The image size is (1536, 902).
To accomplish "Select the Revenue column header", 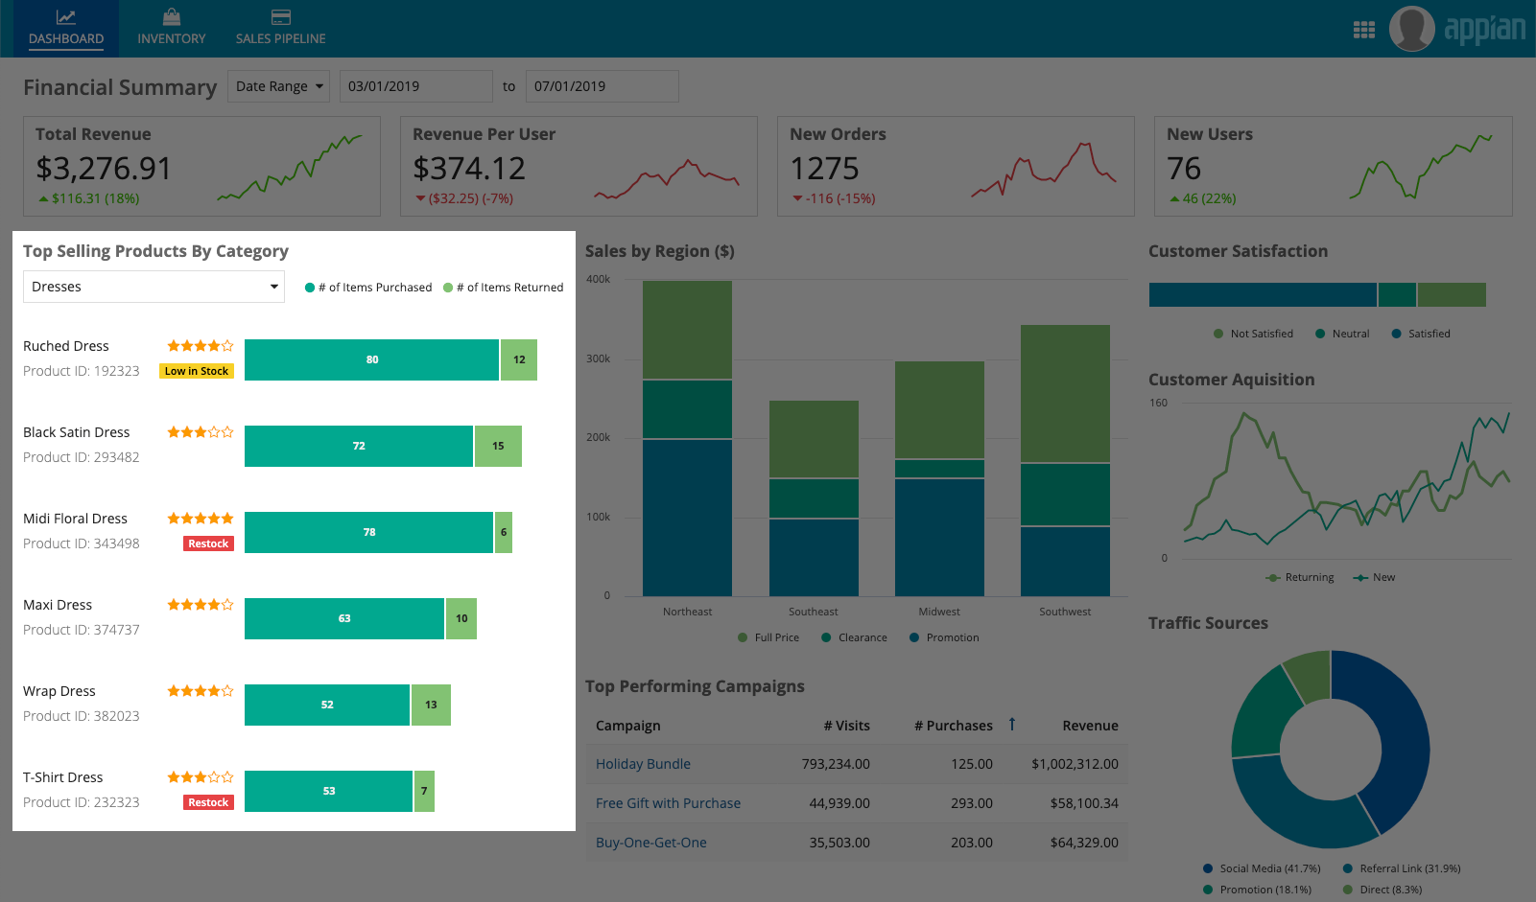I will (1090, 726).
